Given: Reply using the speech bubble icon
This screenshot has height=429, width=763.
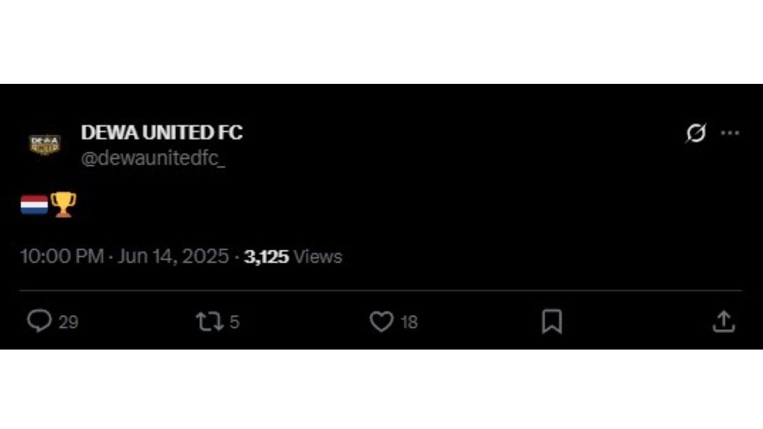Looking at the screenshot, I should tap(39, 321).
